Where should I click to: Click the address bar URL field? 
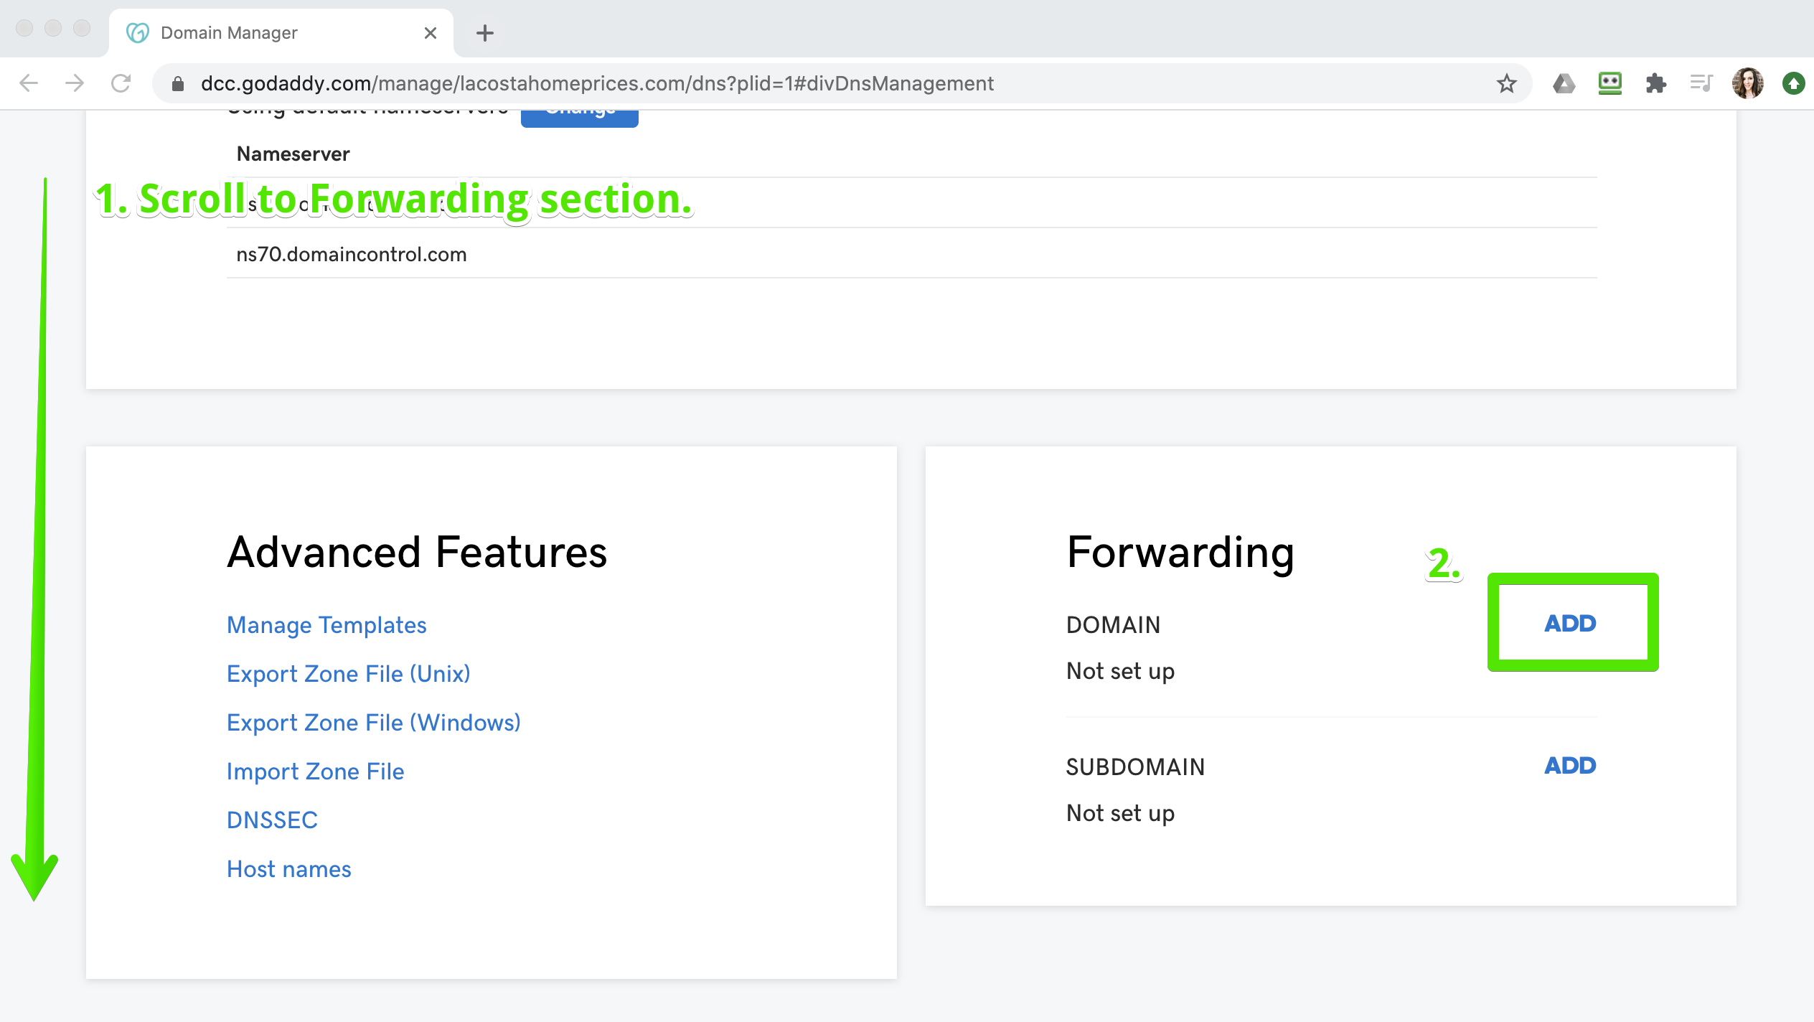[789, 83]
